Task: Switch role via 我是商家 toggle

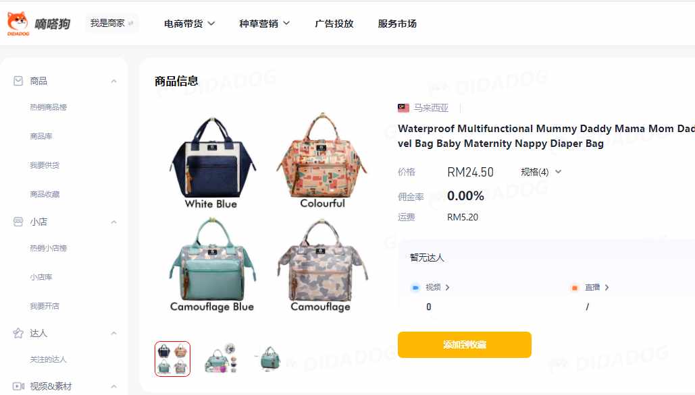Action: coord(111,23)
